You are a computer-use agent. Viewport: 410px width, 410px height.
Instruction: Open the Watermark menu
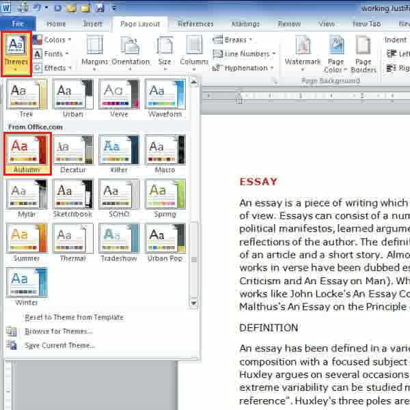pos(303,53)
